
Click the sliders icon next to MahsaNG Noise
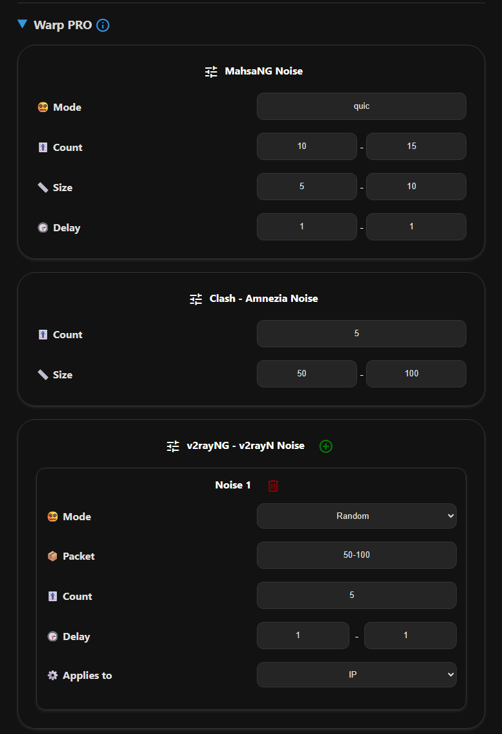pos(210,71)
